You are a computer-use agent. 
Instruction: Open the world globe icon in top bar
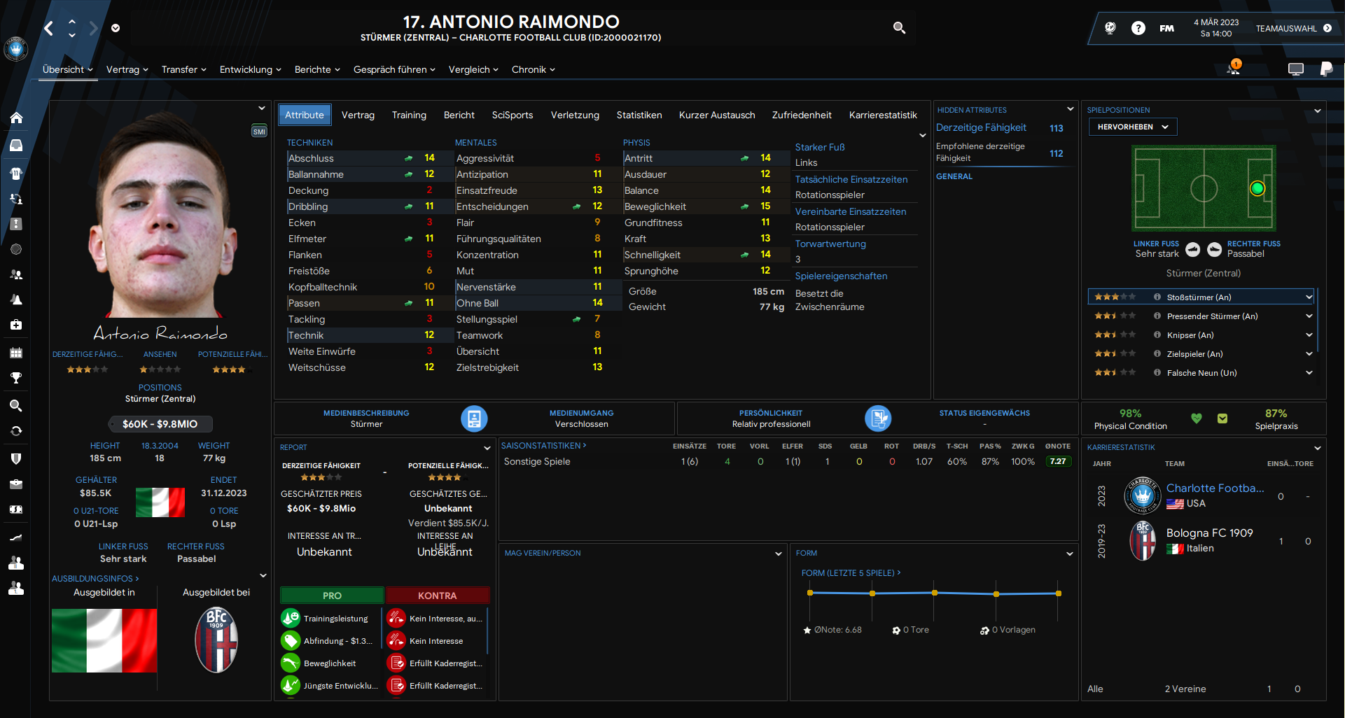[1110, 28]
